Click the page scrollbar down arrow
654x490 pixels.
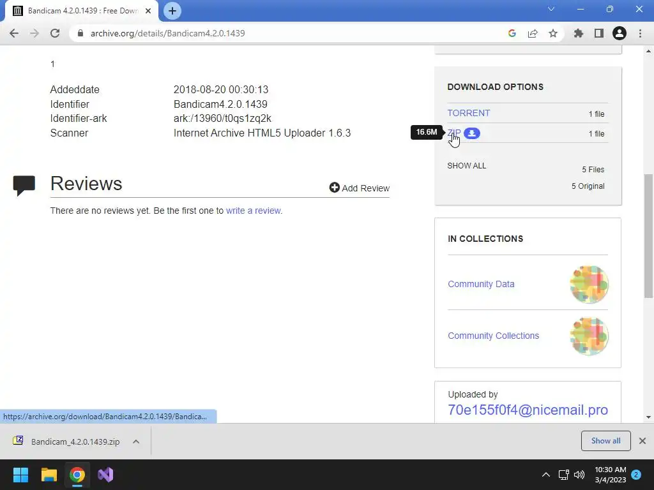(648, 417)
